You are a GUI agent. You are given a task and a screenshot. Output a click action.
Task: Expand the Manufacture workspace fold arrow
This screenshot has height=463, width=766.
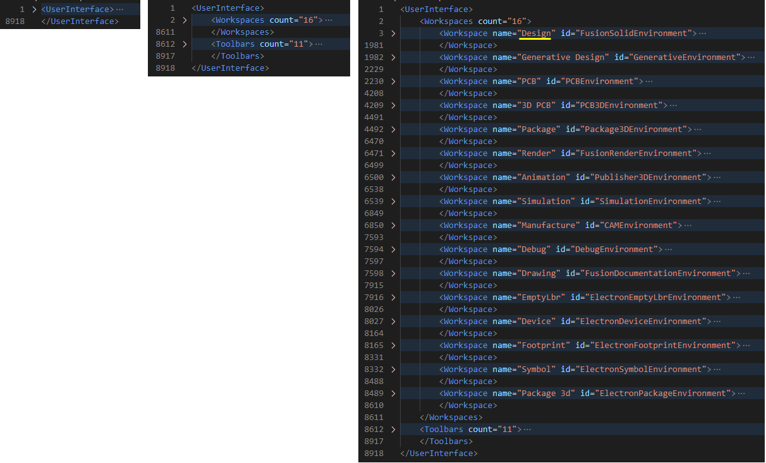[x=392, y=225]
